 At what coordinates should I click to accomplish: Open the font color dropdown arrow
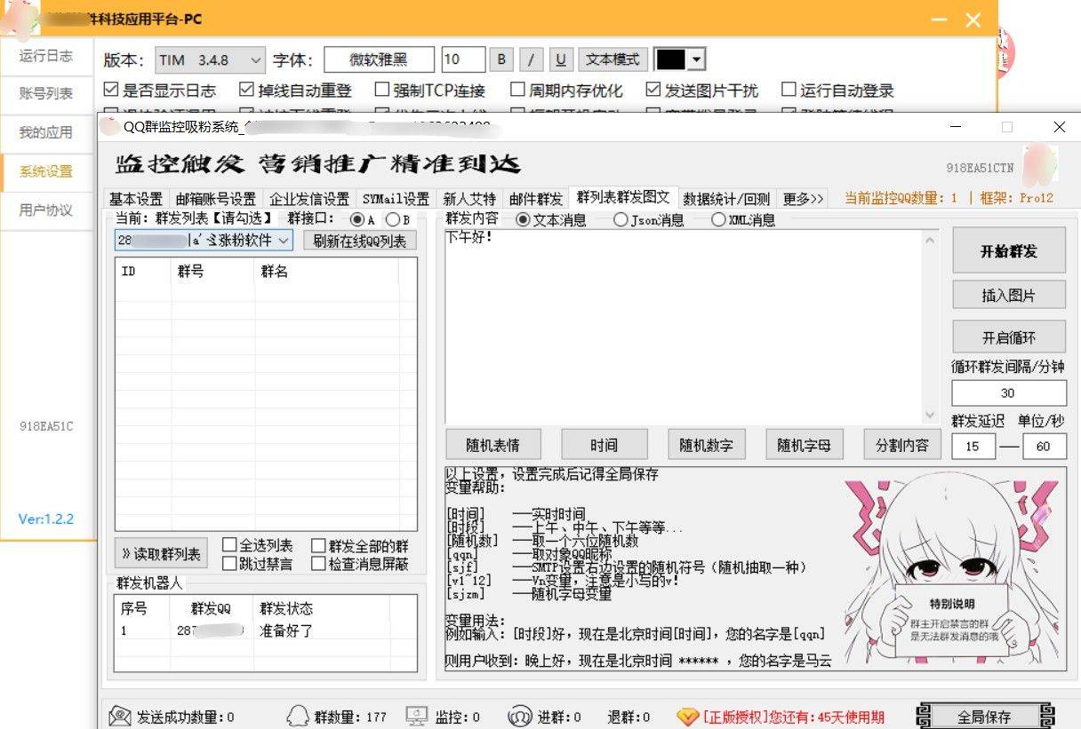pos(696,59)
